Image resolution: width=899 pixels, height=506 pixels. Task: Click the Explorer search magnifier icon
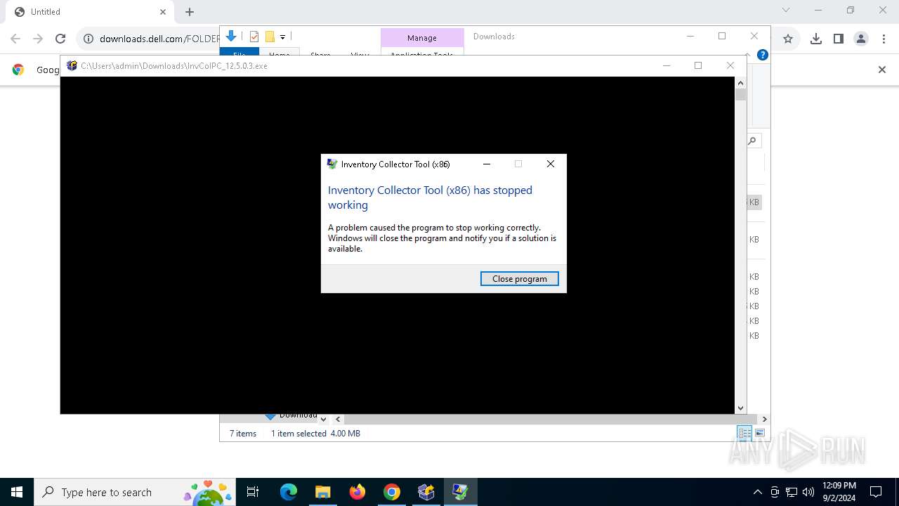pos(752,141)
